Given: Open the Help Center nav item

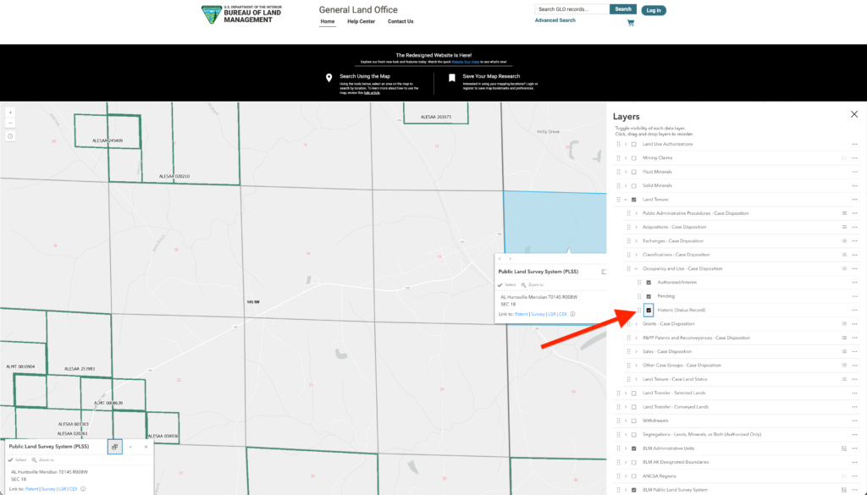Looking at the screenshot, I should pos(361,21).
